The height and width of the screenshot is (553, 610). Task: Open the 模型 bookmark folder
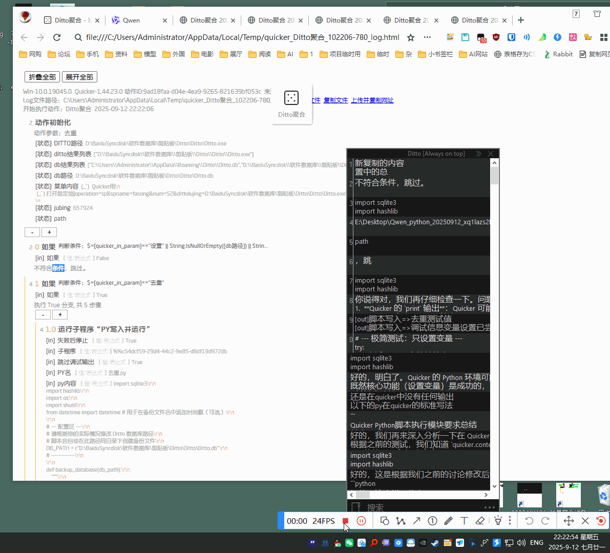[x=145, y=54]
